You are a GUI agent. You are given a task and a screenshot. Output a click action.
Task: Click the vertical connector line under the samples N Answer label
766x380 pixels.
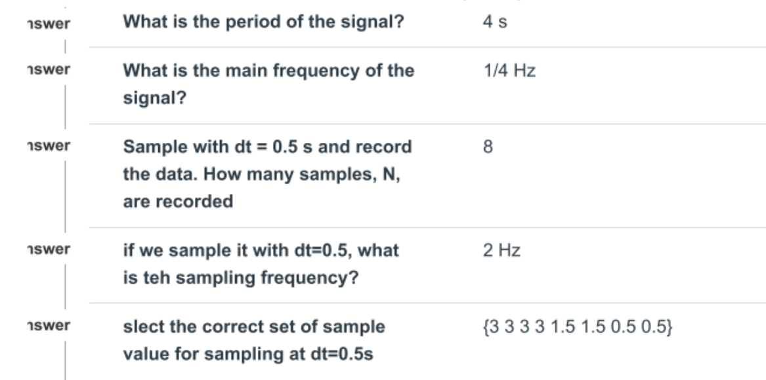66,196
